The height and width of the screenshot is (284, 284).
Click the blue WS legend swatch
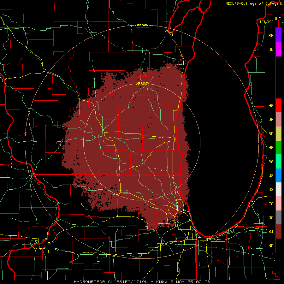point(279,175)
